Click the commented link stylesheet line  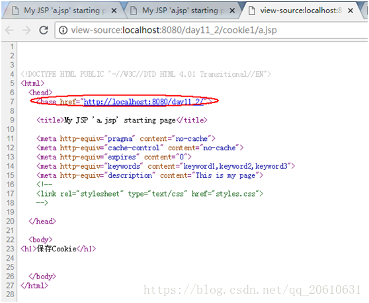(150, 194)
